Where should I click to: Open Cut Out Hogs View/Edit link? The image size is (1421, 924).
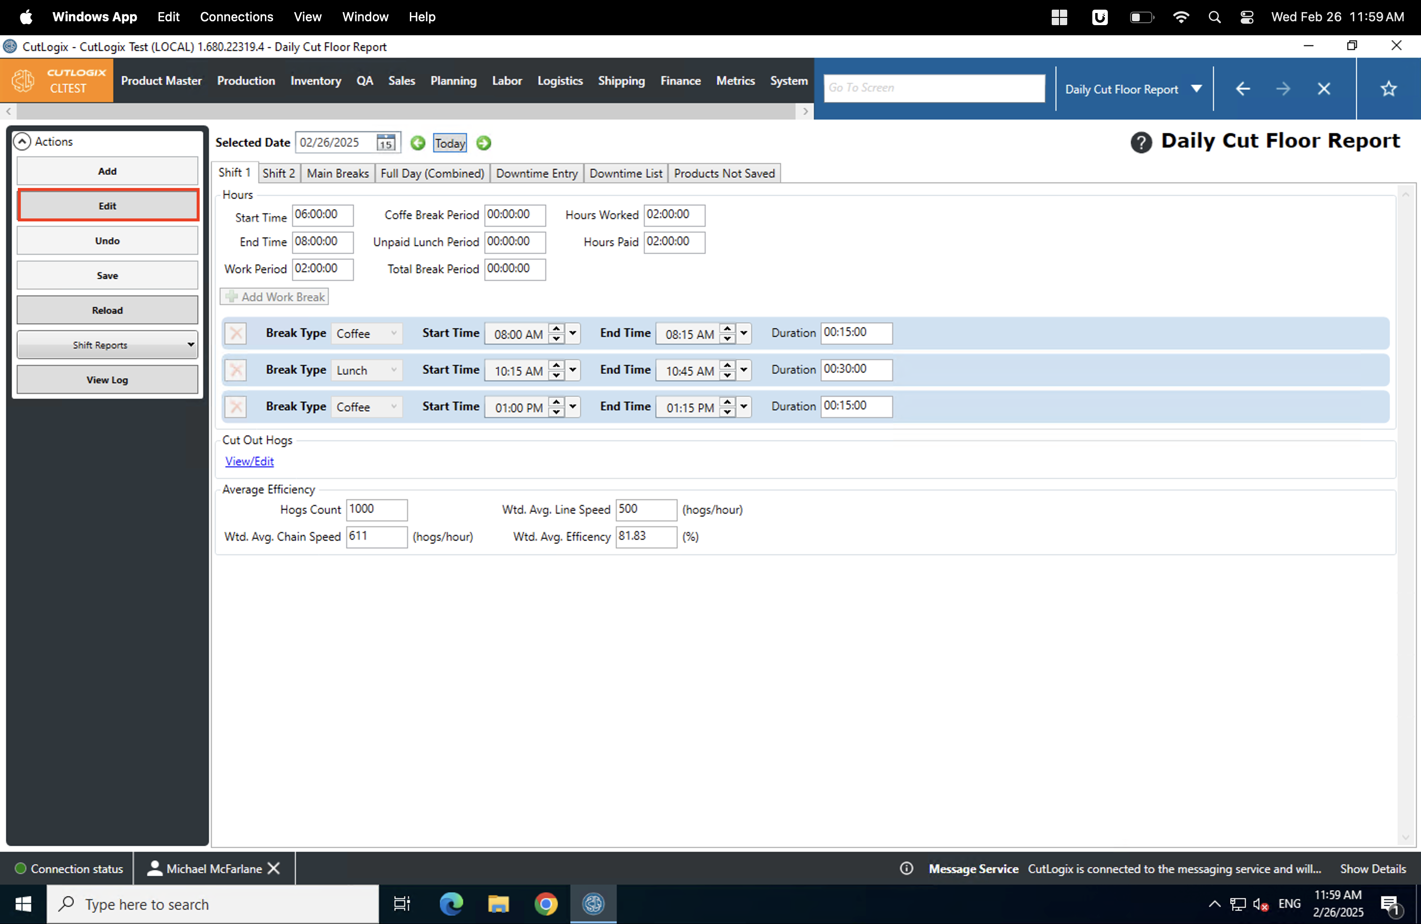[x=249, y=461]
